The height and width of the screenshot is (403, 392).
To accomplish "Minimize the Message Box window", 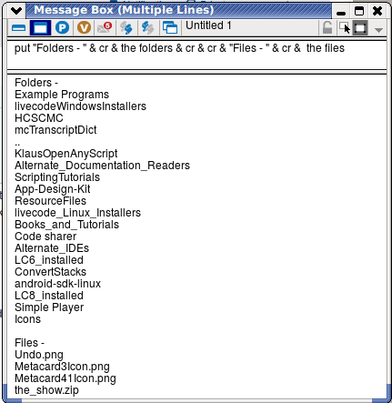I will (341, 12).
